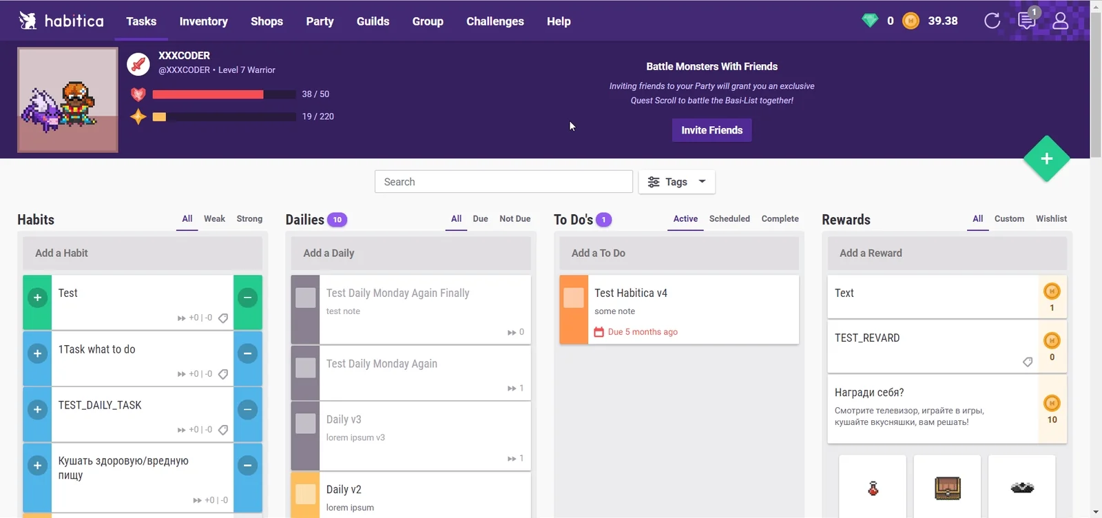Open the Guilds menu

(373, 21)
